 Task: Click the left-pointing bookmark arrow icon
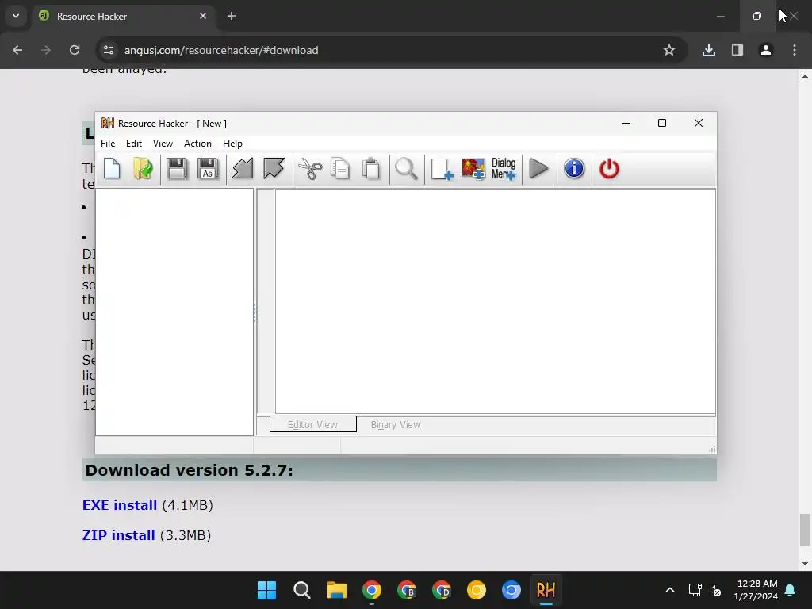(x=243, y=169)
